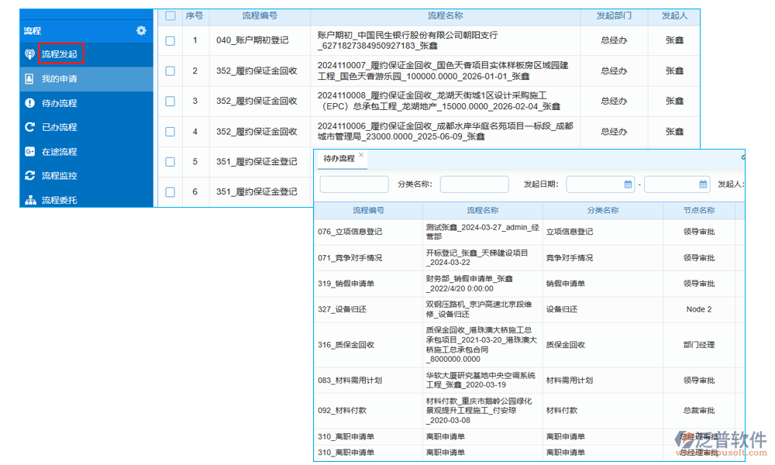Click the 流程监控 refresh icon
The width and height of the screenshot is (775, 465).
(29, 175)
